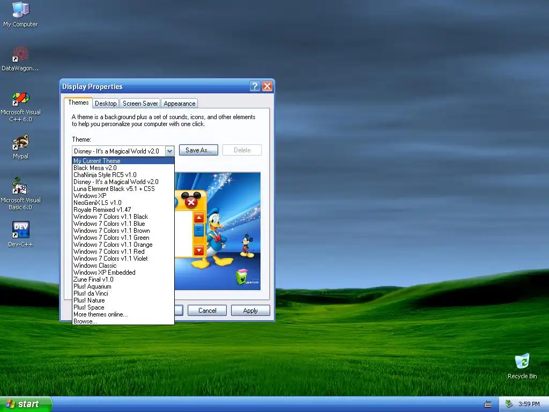Select the Recycle Bin icon

[x=522, y=366]
